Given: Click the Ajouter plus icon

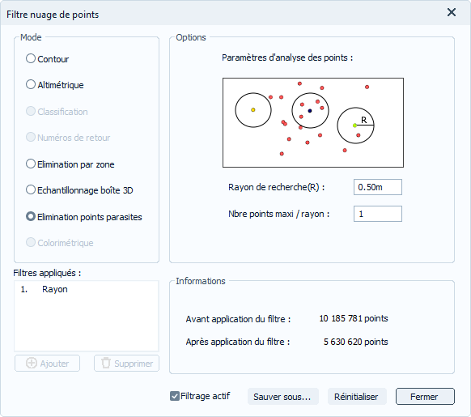Looking at the screenshot, I should 32,364.
